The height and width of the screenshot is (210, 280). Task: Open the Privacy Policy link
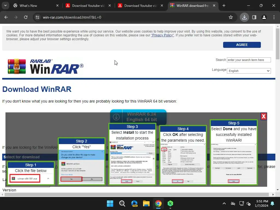(162, 35)
